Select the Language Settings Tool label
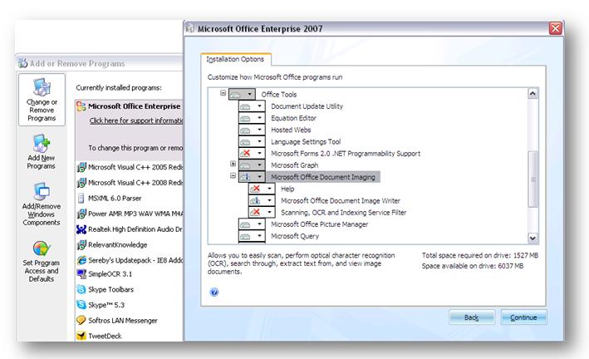This screenshot has width=589, height=359. [306, 142]
